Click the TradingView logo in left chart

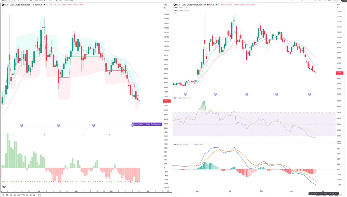point(4,187)
